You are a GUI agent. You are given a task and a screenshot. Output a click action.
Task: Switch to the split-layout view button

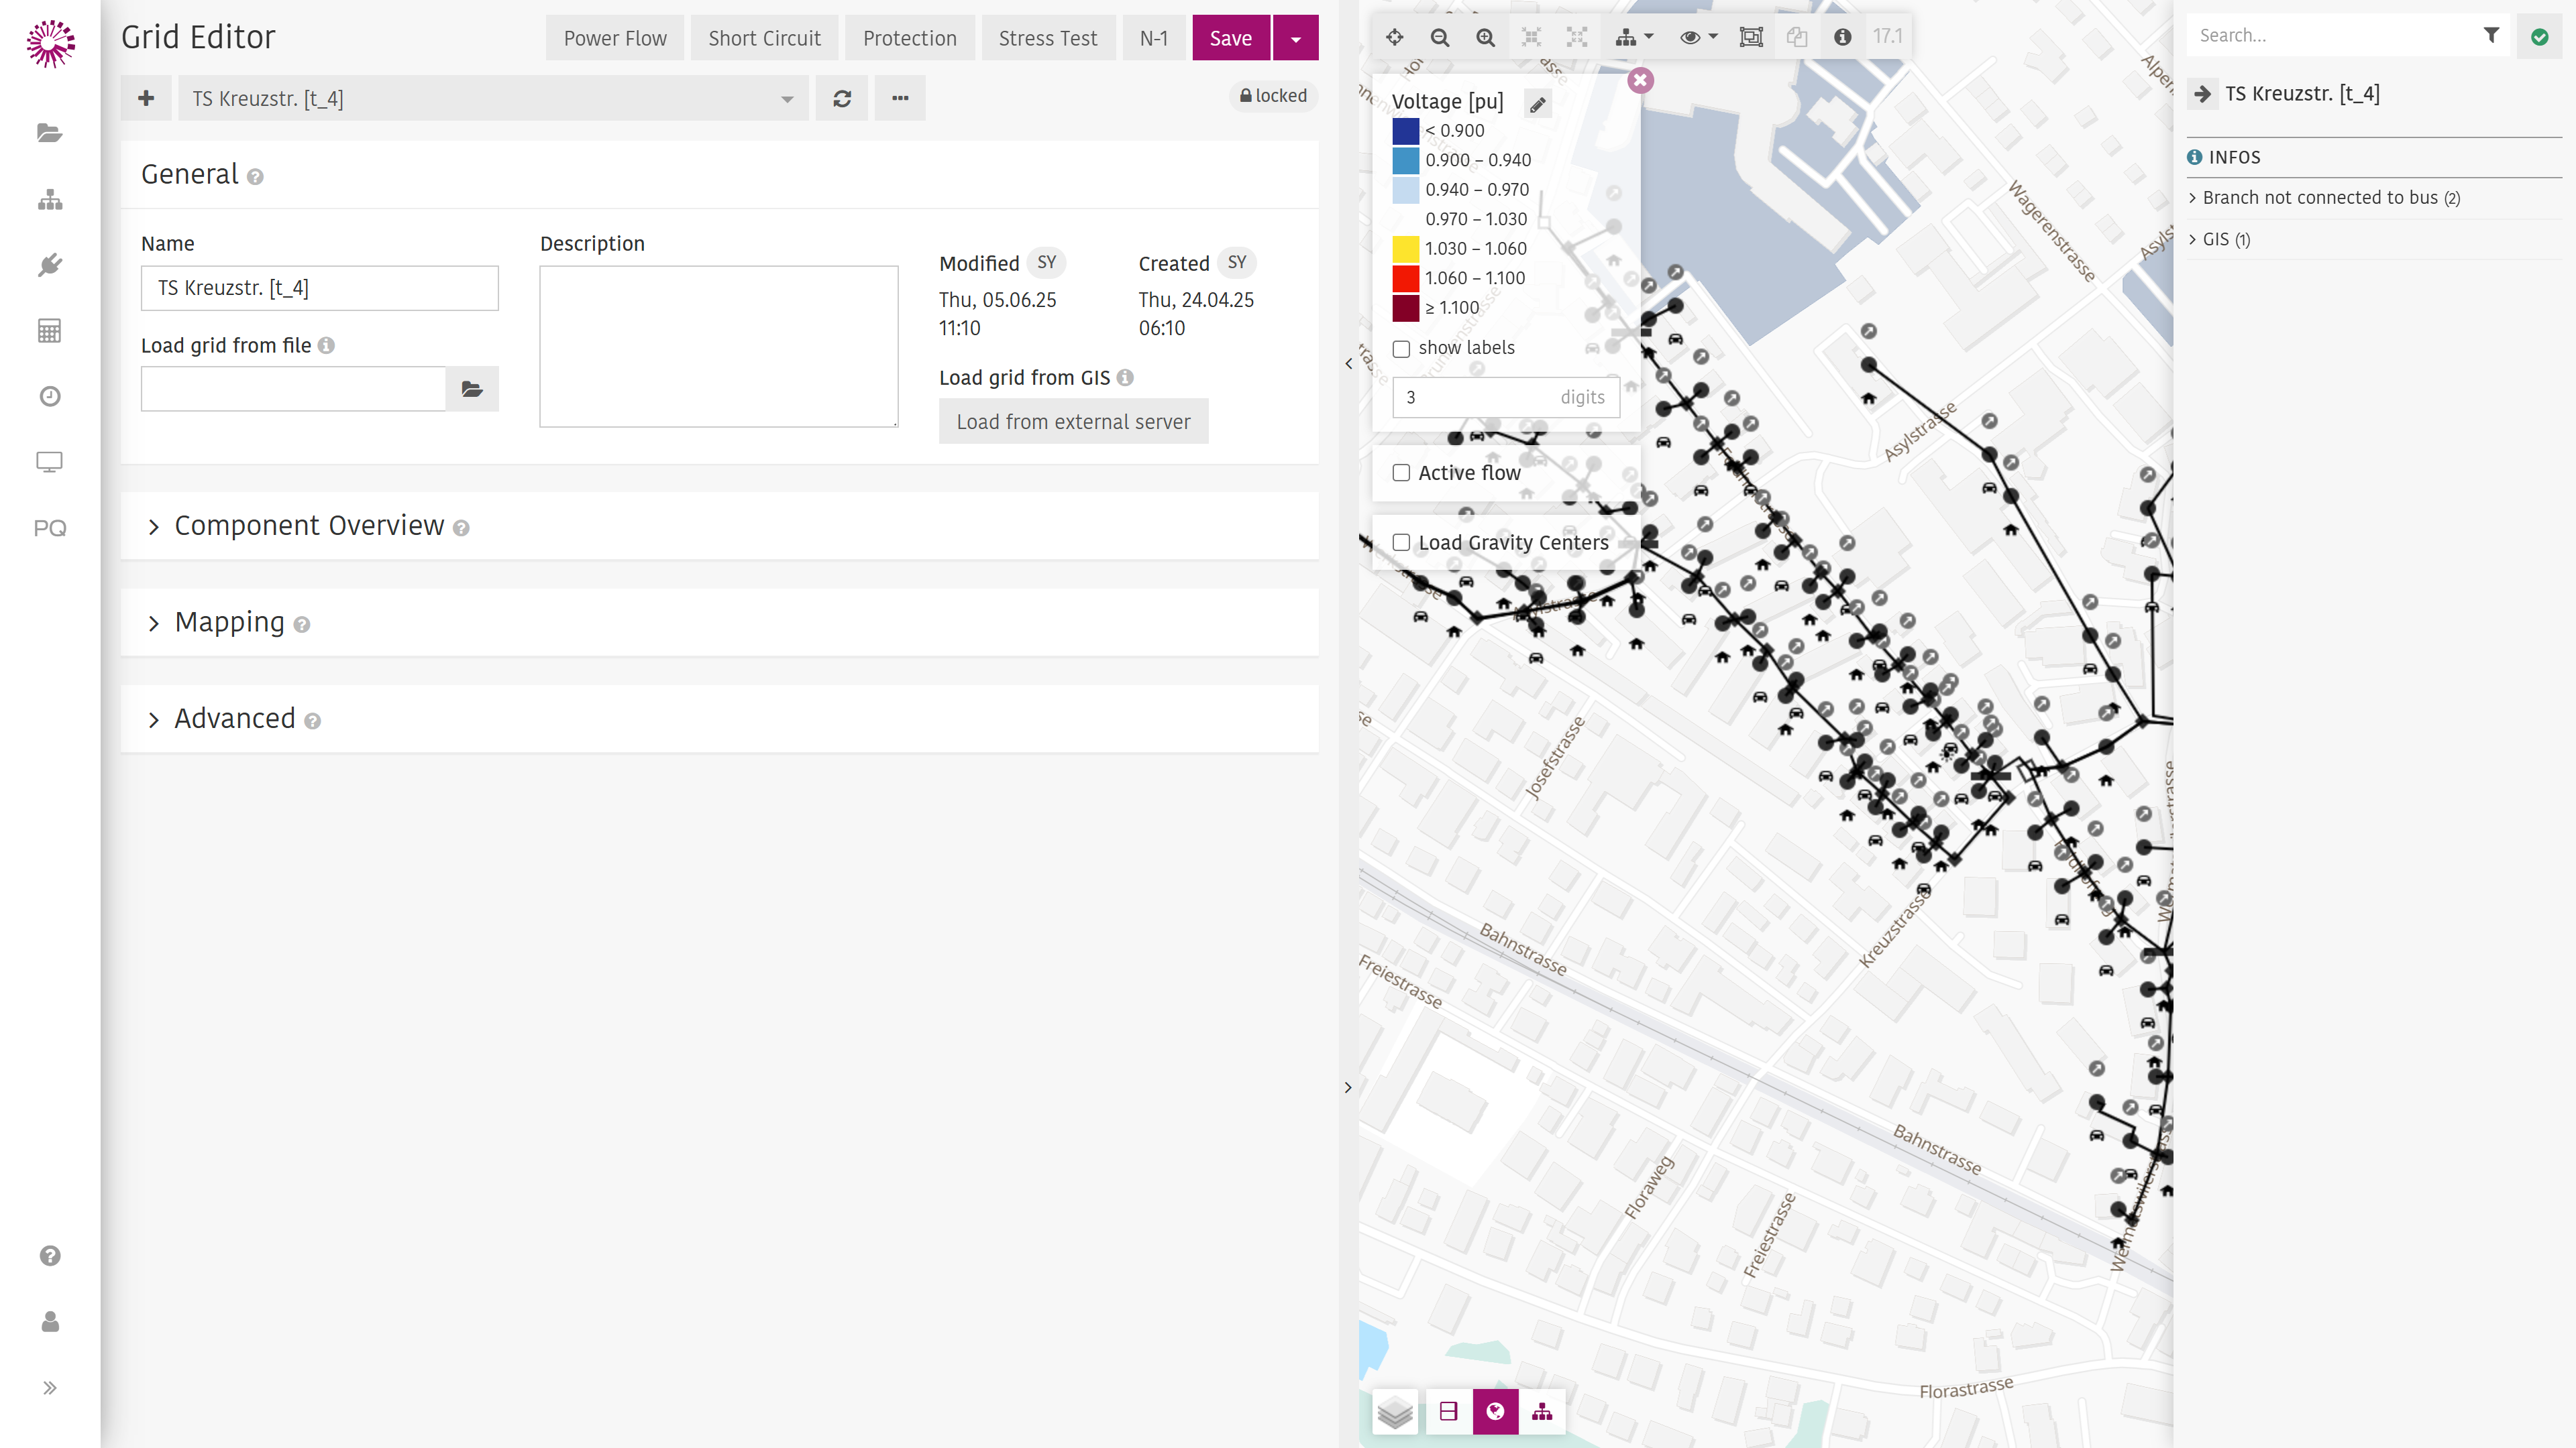(1448, 1412)
